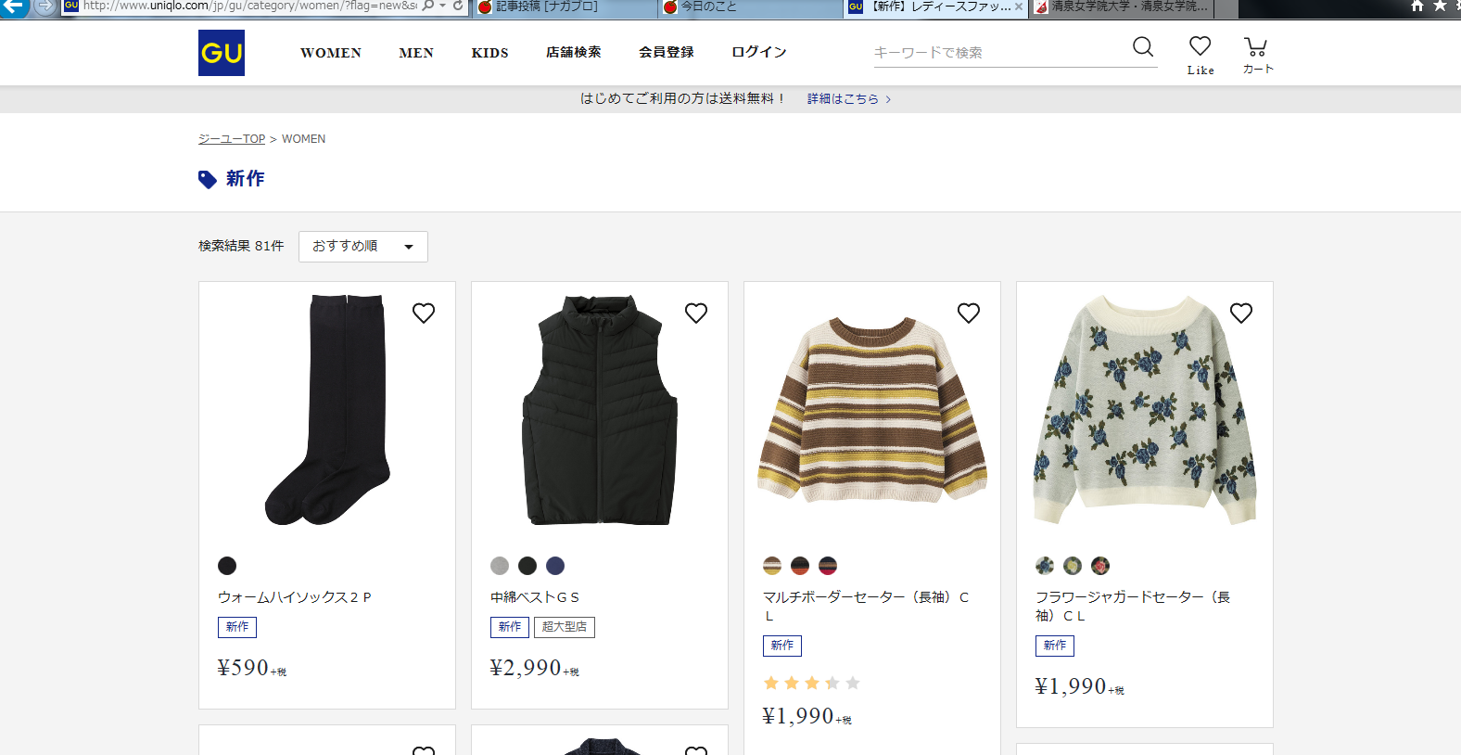Open ウォームハイソックス2P product title

click(x=295, y=597)
